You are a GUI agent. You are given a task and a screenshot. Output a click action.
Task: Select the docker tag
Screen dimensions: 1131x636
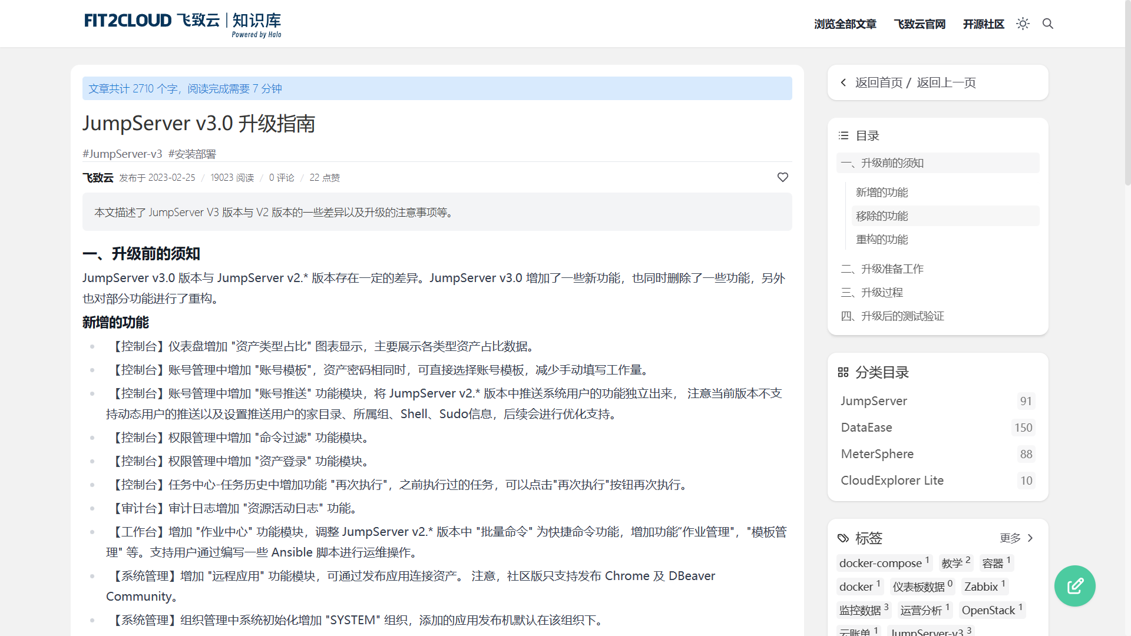(859, 587)
